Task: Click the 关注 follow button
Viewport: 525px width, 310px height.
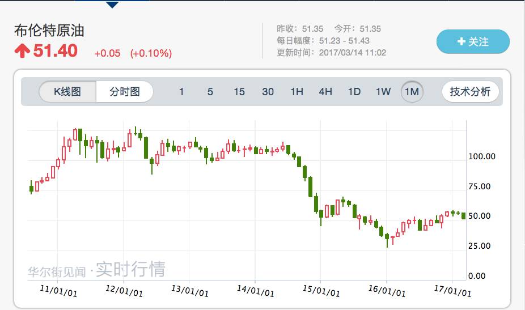Action: [473, 41]
